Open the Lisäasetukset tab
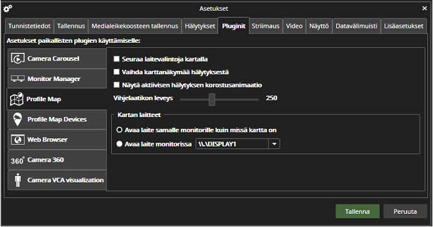 click(403, 26)
